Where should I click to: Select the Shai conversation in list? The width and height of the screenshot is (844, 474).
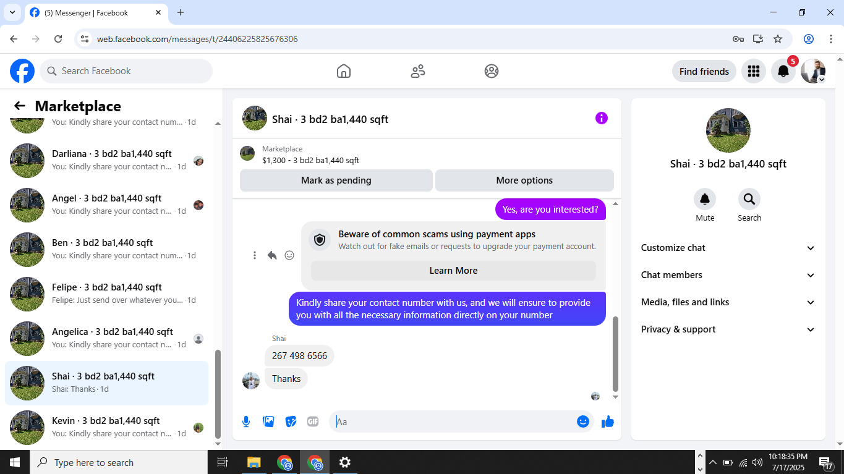pyautogui.click(x=106, y=383)
